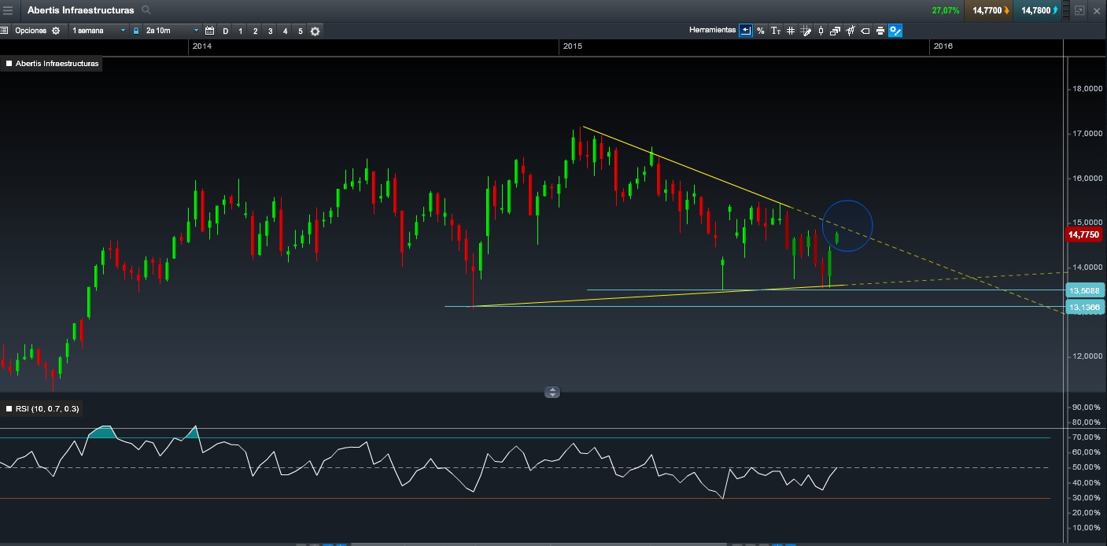Select the text annotation tool
1107x546 pixels.
pos(775,31)
